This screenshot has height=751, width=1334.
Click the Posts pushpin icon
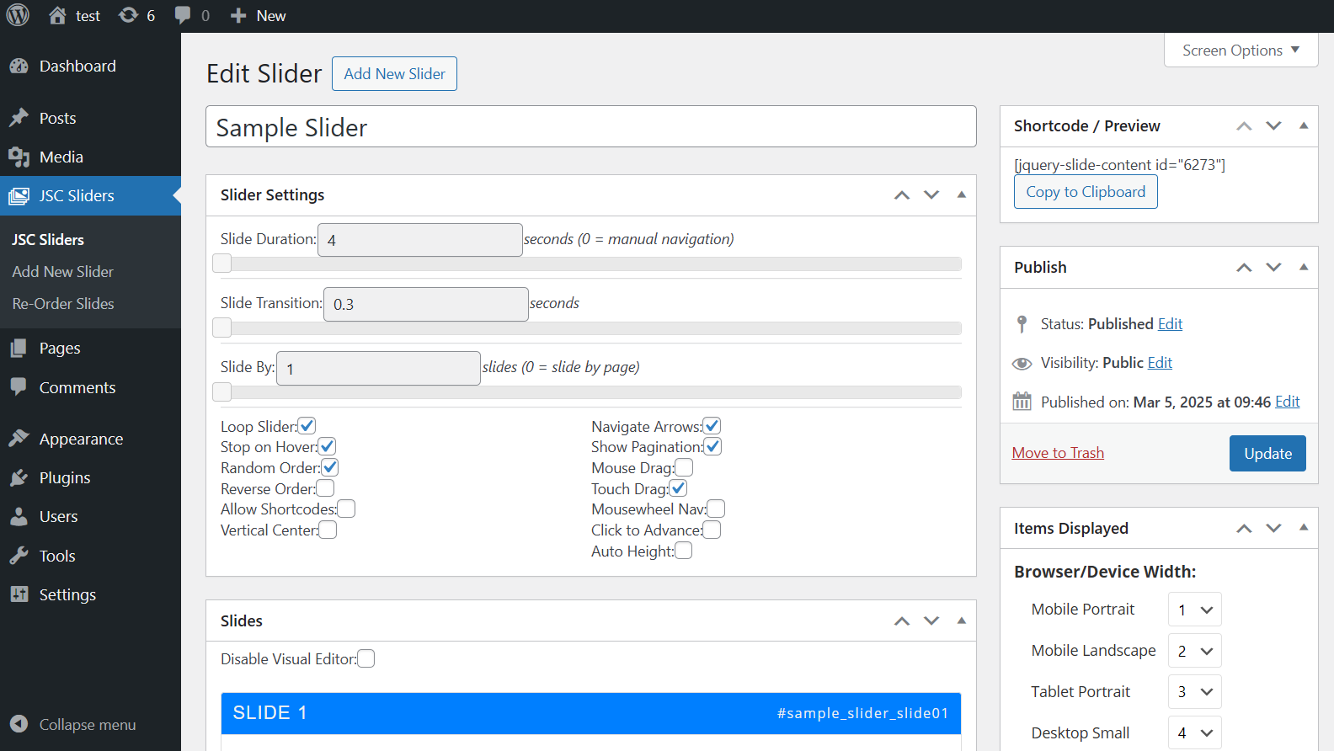pyautogui.click(x=19, y=118)
